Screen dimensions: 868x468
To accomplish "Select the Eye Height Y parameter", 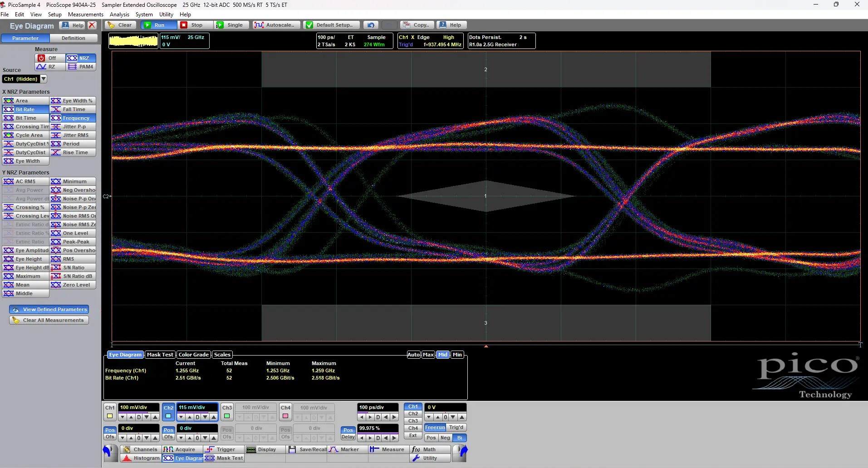I will [x=26, y=259].
